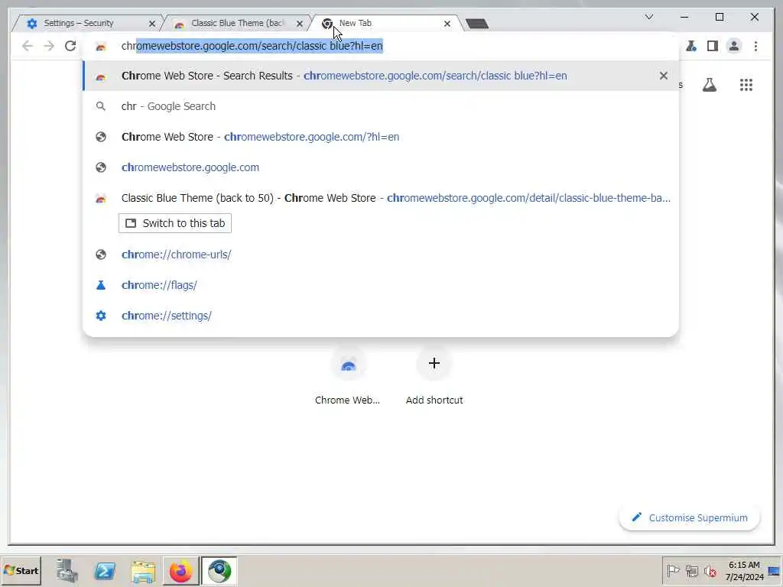This screenshot has width=783, height=587.
Task: Open the Chrome Web Store shortcut tile
Action: click(x=348, y=377)
